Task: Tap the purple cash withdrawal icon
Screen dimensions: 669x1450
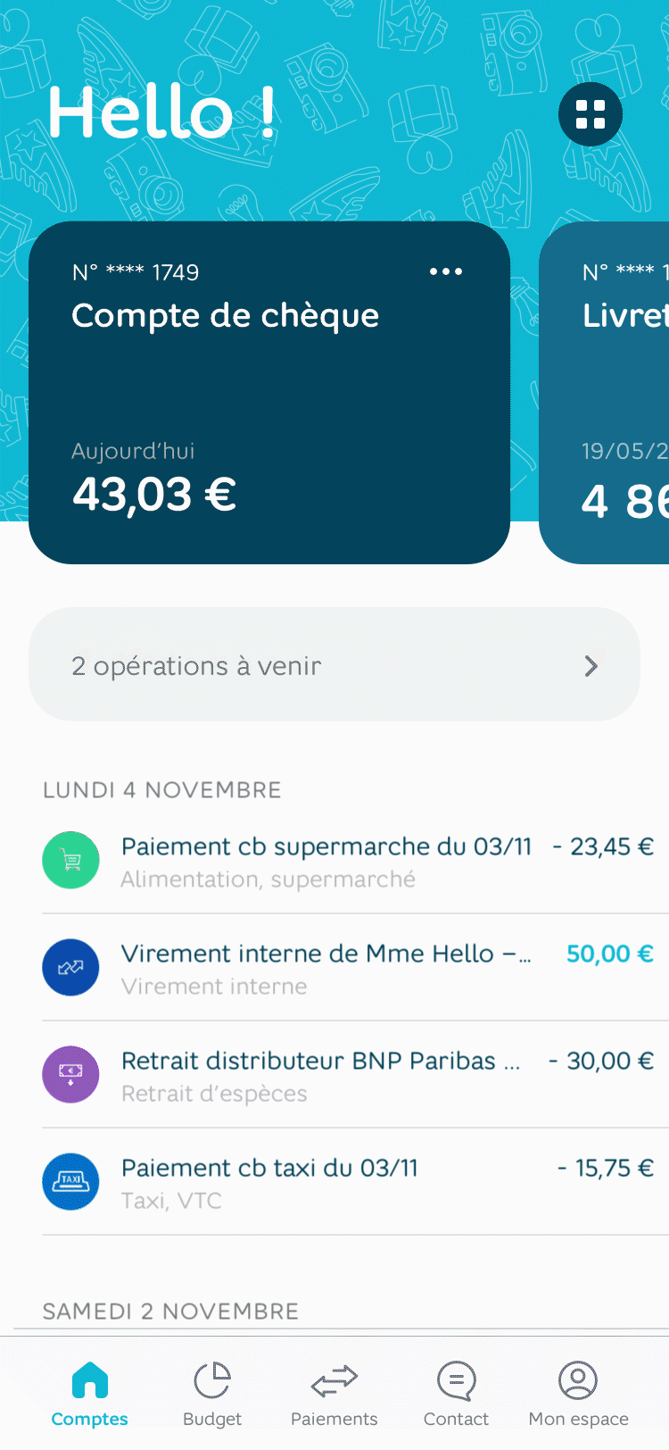Action: pos(70,1074)
